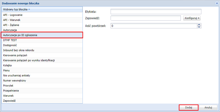Select Priorytet block type

tap(42, 86)
